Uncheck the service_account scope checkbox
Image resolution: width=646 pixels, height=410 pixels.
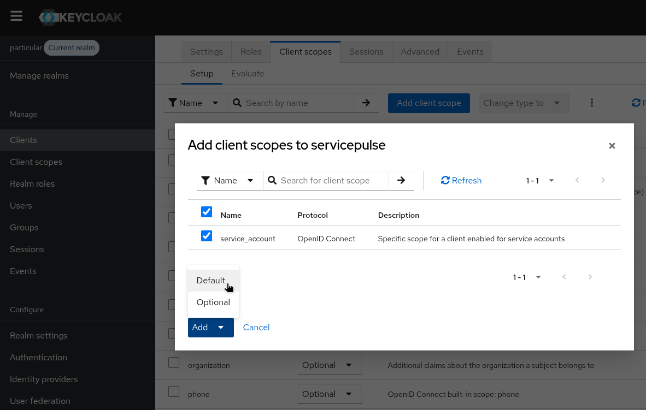pos(207,236)
